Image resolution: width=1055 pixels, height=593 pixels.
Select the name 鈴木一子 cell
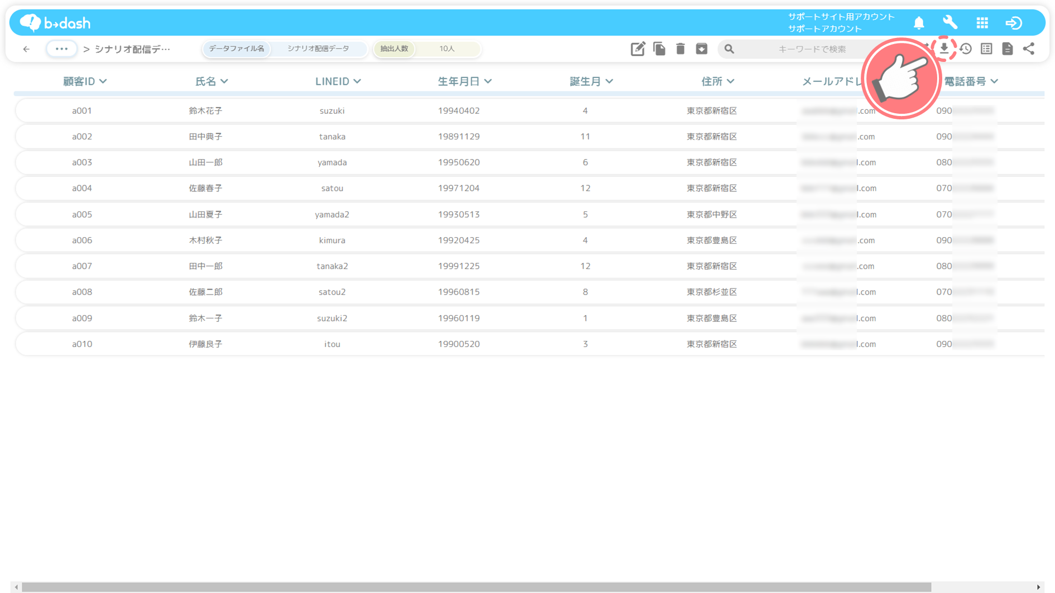pos(205,318)
